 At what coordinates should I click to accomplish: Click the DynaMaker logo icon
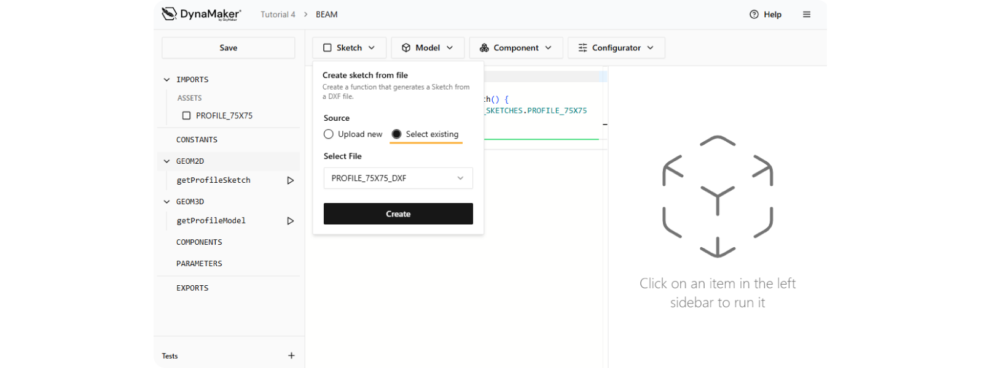pyautogui.click(x=169, y=13)
